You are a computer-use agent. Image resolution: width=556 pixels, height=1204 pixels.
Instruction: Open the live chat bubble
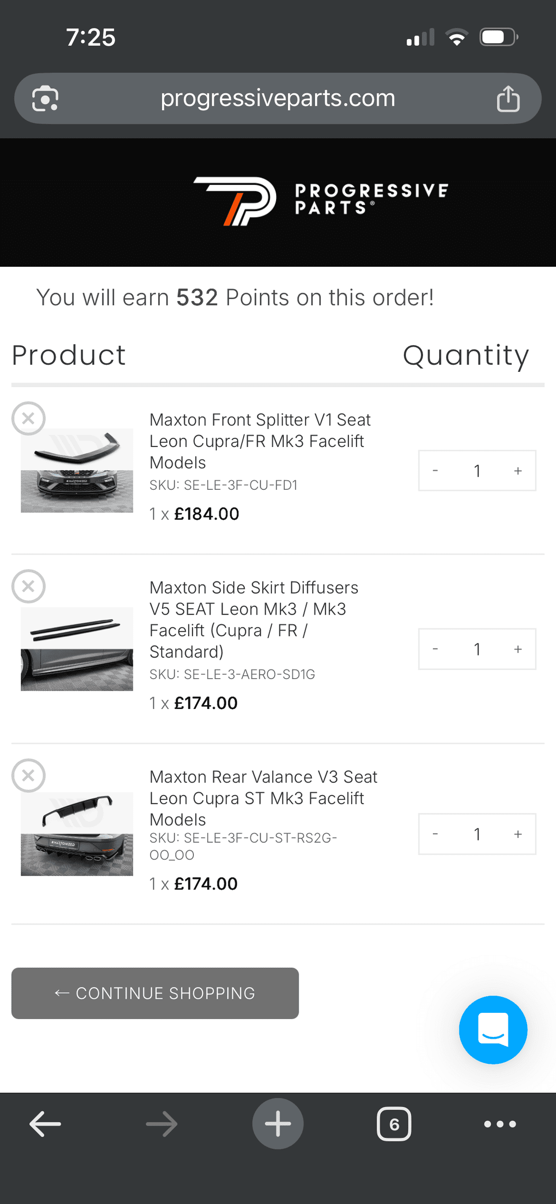[x=493, y=1030]
